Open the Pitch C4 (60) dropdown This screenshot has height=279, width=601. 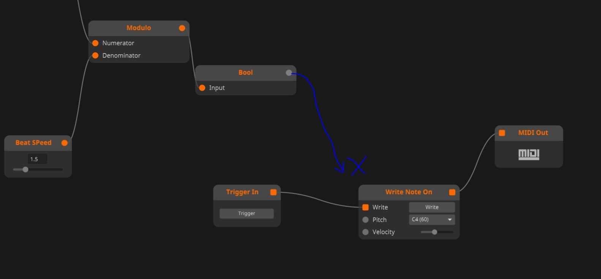point(432,220)
